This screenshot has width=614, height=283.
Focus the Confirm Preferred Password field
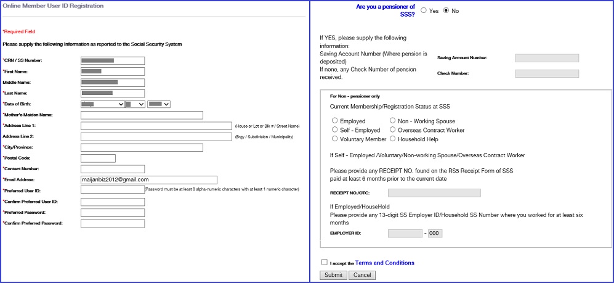[113, 223]
